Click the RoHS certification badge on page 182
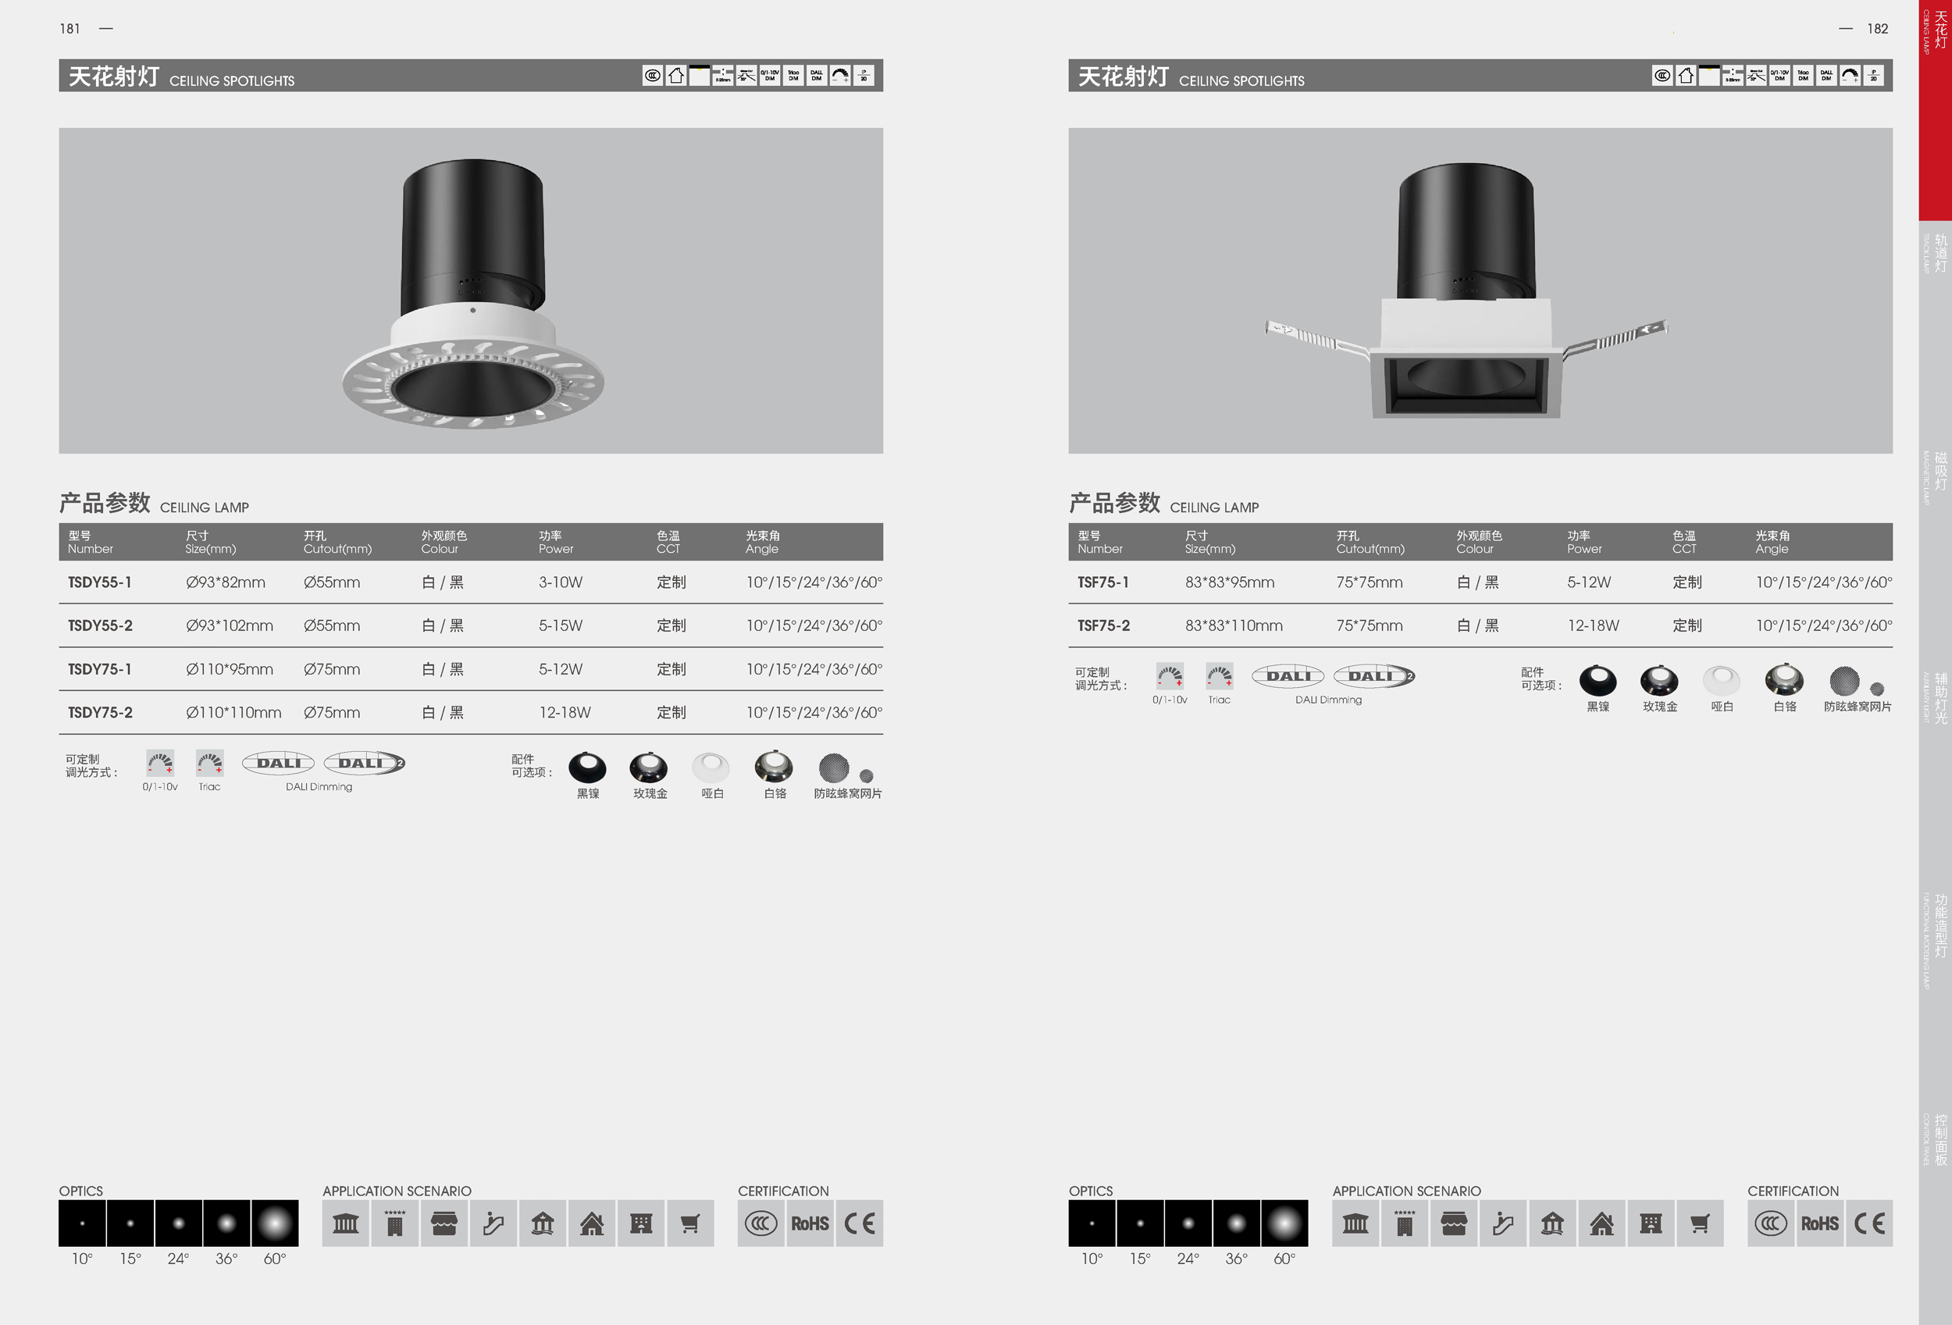This screenshot has height=1325, width=1952. coord(1819,1223)
